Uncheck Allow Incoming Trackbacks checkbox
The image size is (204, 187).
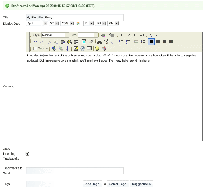coord(27,154)
